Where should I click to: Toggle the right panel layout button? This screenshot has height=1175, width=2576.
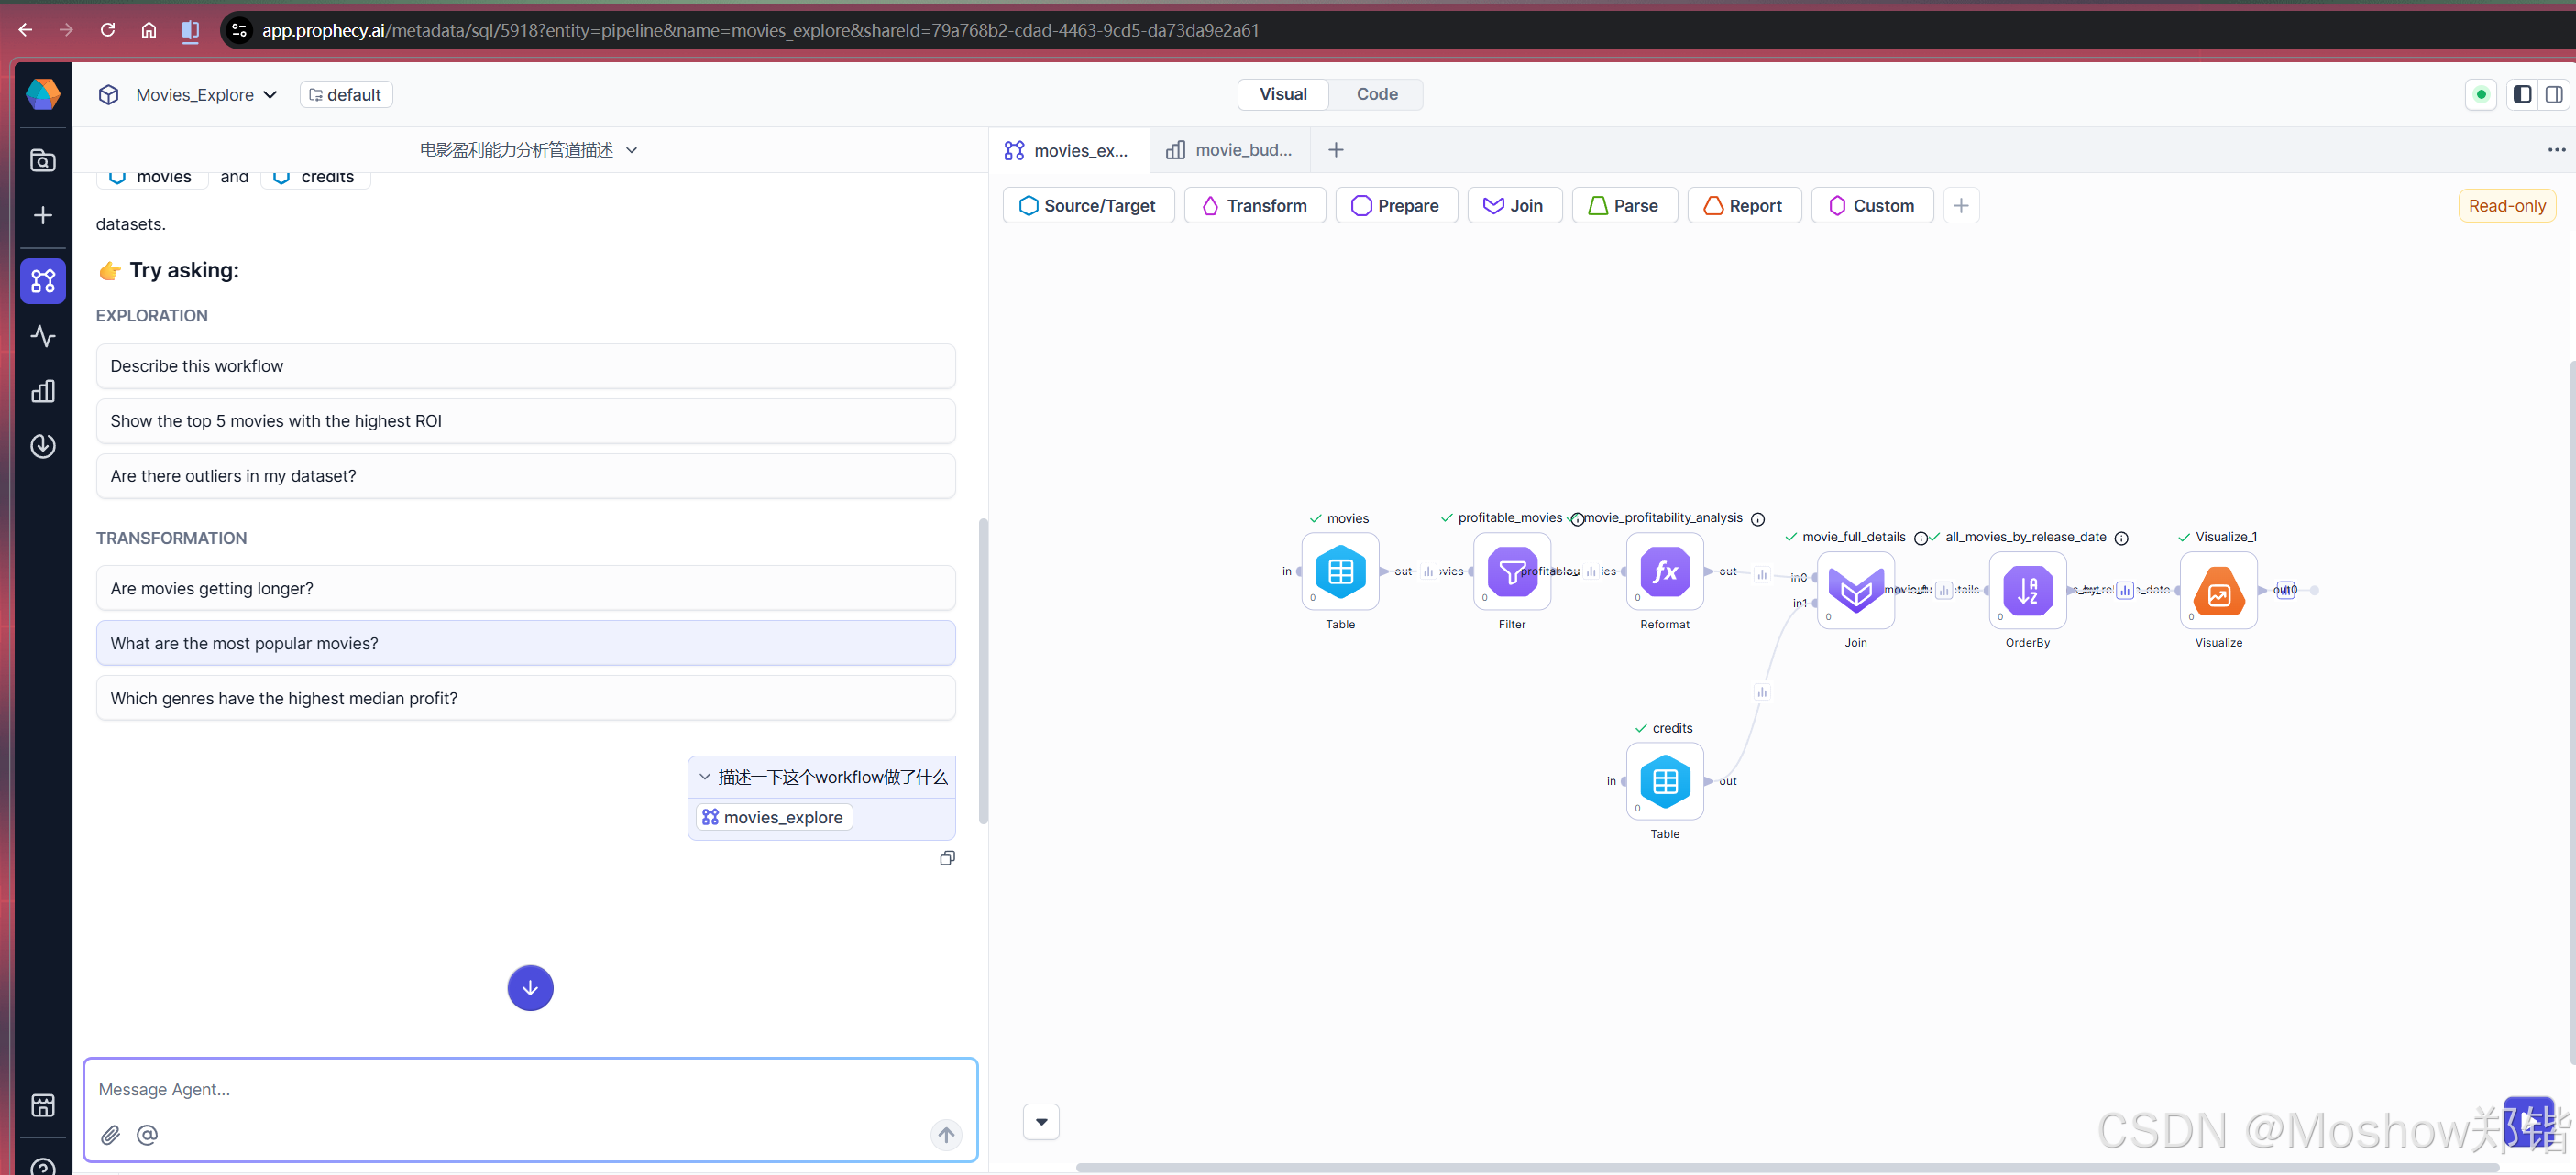2553,94
